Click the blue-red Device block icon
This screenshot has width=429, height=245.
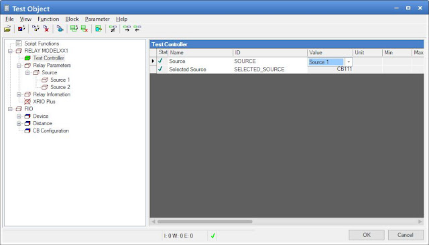[x=27, y=116]
